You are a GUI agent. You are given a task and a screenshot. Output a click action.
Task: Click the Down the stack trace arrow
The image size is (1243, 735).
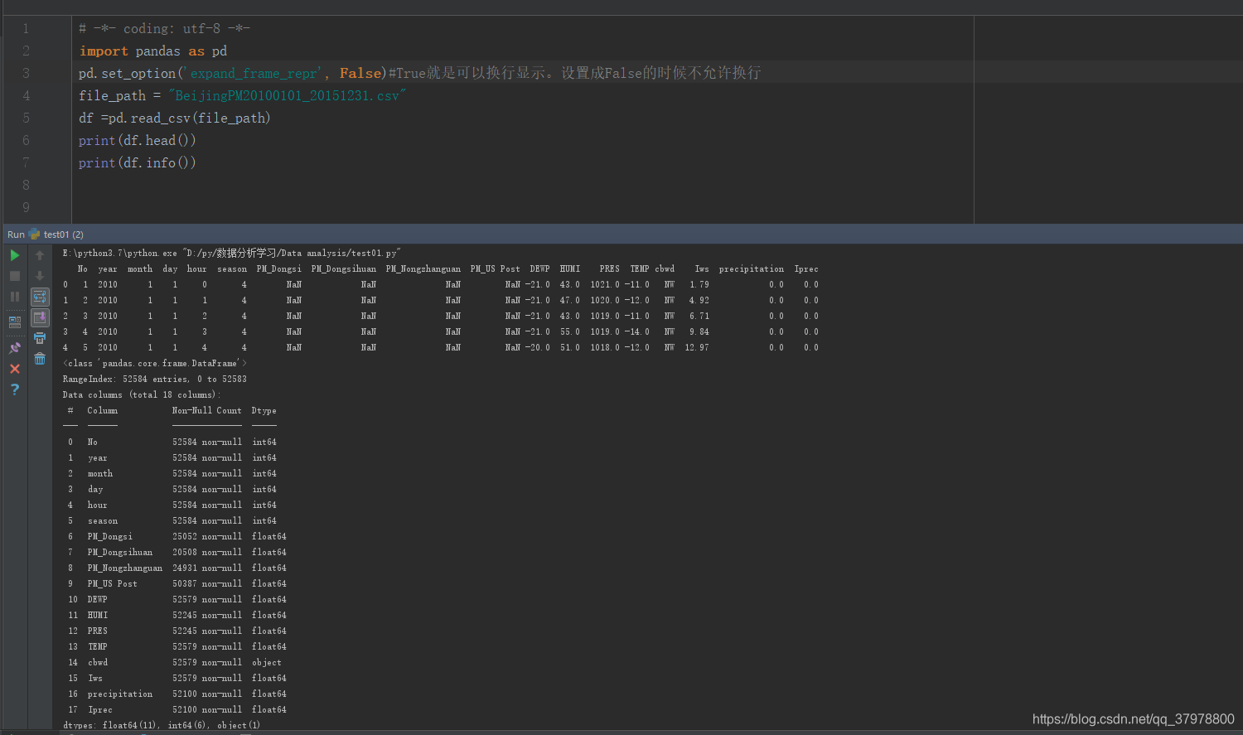point(40,276)
